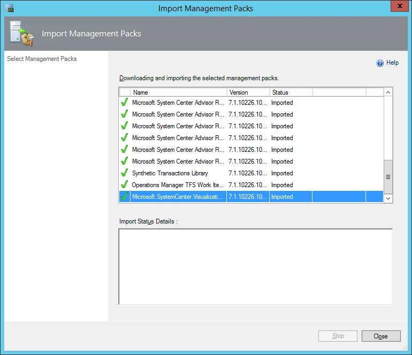Image resolution: width=412 pixels, height=355 pixels.
Task: Click the Help icon
Action: [x=380, y=63]
